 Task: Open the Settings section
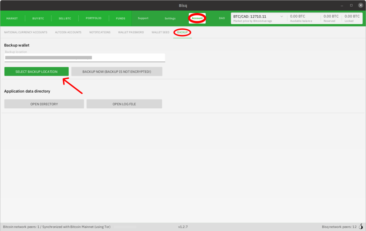click(170, 18)
